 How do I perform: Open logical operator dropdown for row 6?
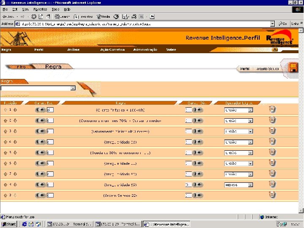pyautogui.click(x=250, y=163)
